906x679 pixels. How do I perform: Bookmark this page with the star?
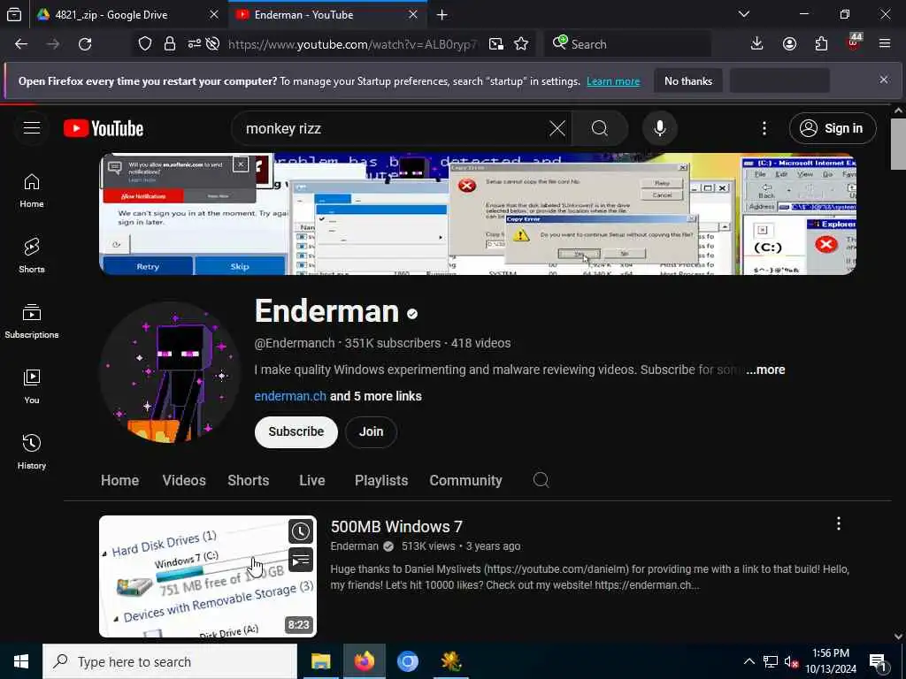click(521, 44)
